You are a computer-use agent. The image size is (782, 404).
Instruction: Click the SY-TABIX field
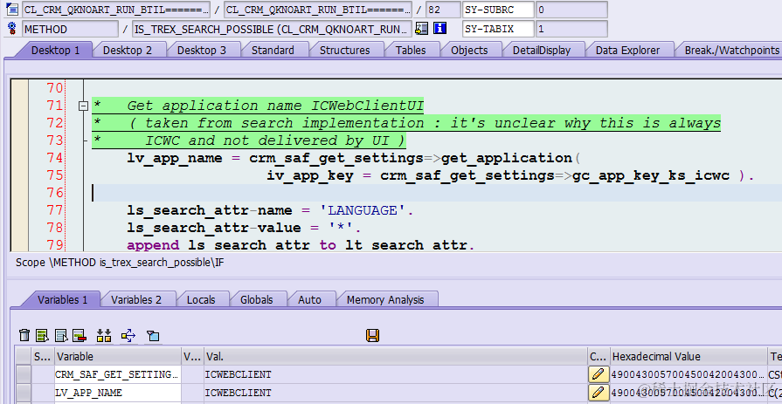(x=498, y=29)
